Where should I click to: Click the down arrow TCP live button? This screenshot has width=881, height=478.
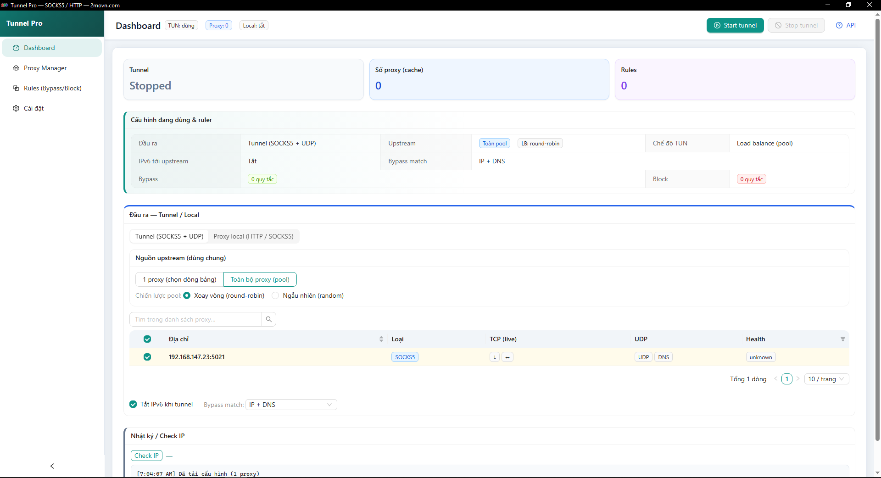point(495,357)
